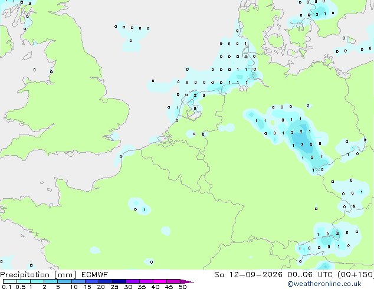Screen dimensions: 374x289
Task: Click the '50' maximum label on the scale
Action: [182, 287]
